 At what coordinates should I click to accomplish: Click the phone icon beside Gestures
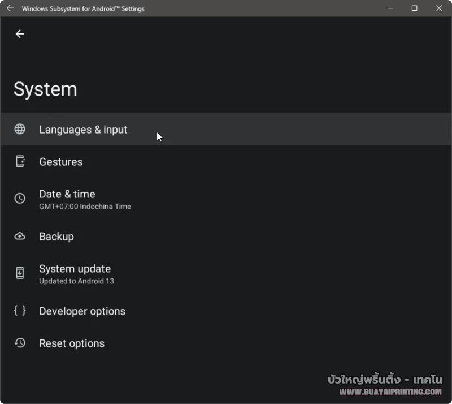[x=20, y=162]
